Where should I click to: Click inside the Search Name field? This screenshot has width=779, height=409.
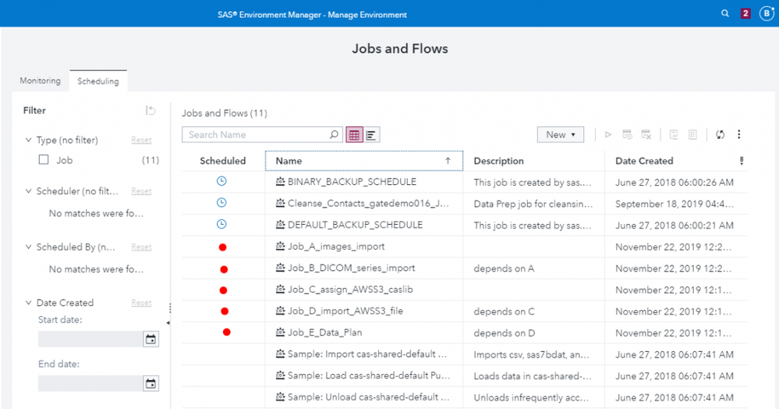pyautogui.click(x=256, y=135)
